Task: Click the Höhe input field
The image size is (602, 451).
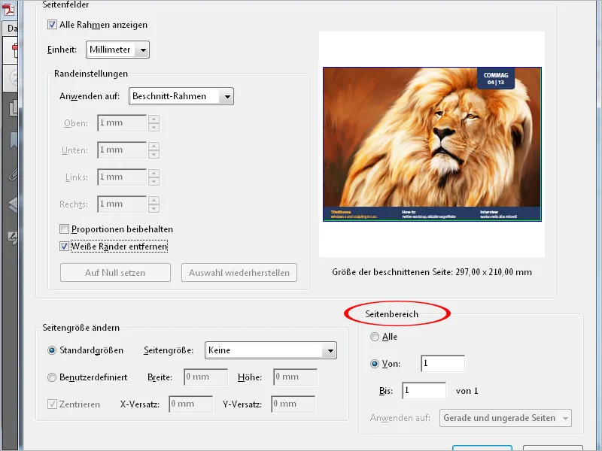Action: 295,377
